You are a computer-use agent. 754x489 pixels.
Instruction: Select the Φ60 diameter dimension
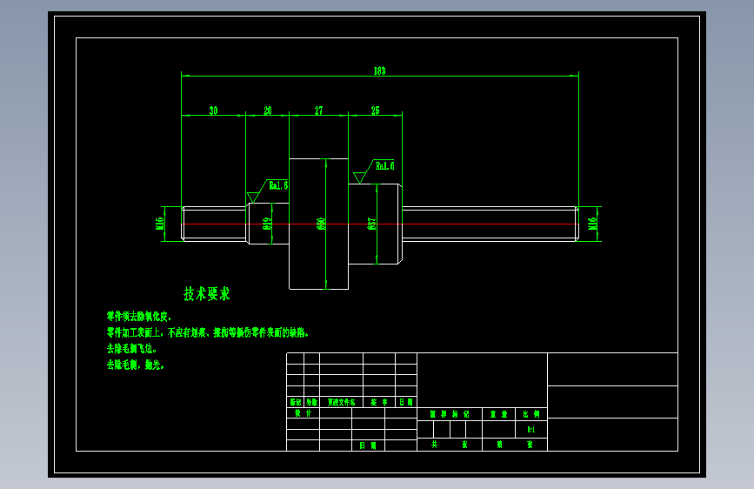click(321, 224)
